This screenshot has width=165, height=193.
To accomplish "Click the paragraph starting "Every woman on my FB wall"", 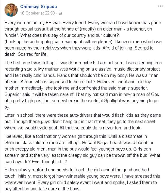I will (x=83, y=38).
